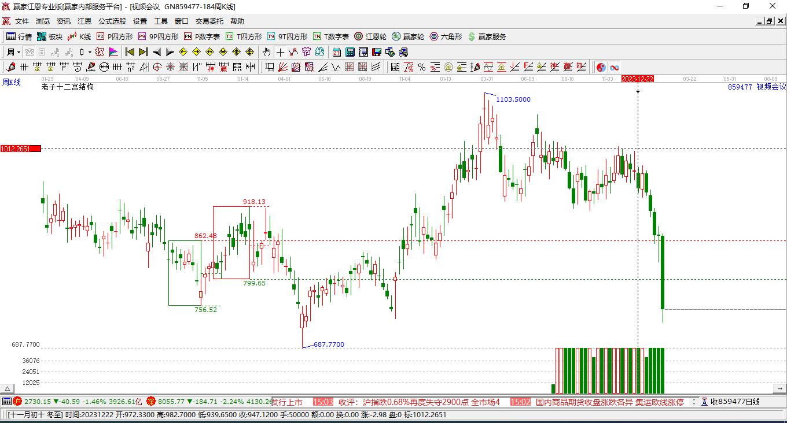787x423 pixels.
Task: Open the 资讯 menu
Action: [x=64, y=21]
